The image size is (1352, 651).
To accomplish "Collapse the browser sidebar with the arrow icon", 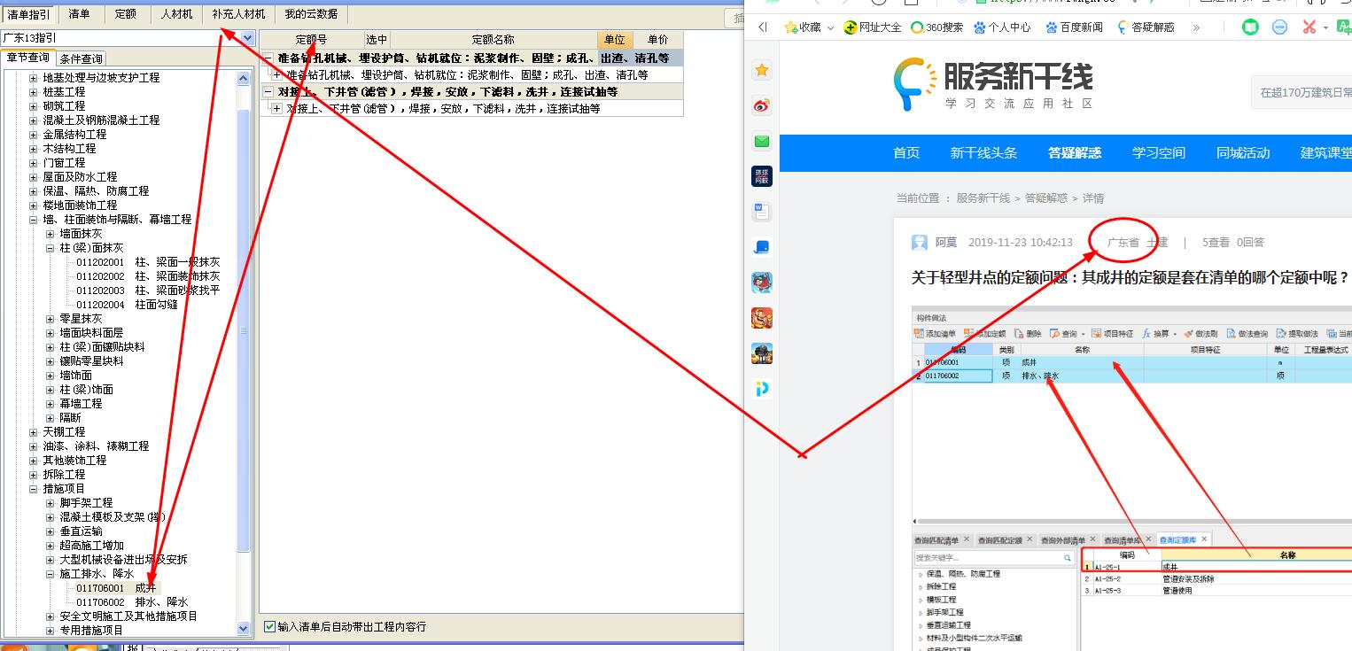I will point(763,27).
